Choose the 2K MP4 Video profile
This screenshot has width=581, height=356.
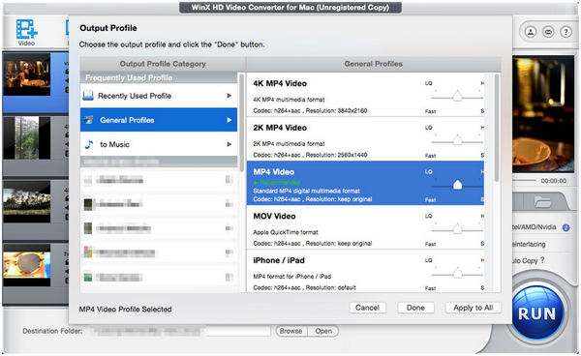[365, 139]
